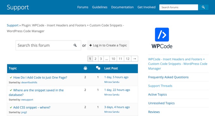Open jorg2 user profile

pos(24,112)
